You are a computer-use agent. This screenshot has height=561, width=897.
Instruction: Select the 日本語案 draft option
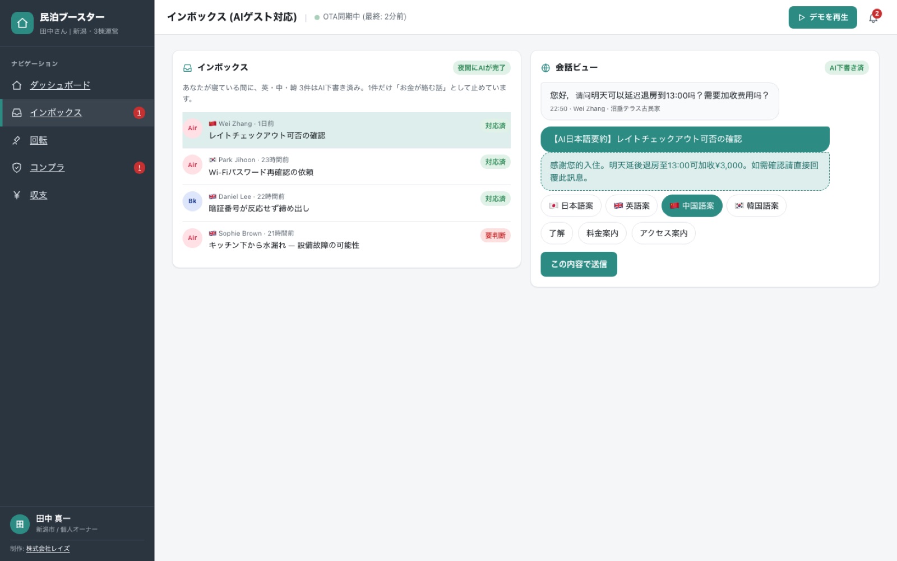571,206
